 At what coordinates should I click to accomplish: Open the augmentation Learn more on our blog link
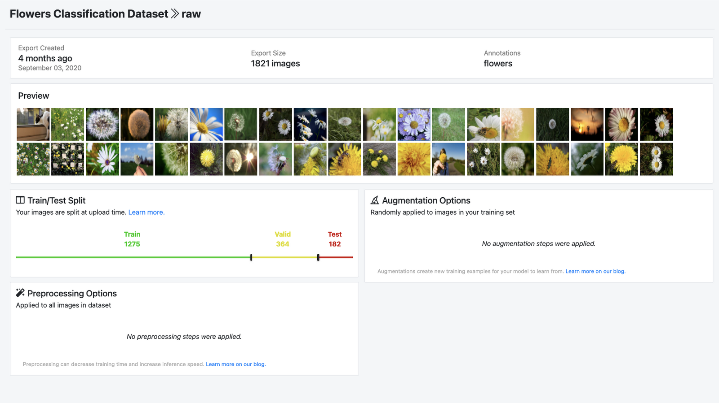point(595,271)
